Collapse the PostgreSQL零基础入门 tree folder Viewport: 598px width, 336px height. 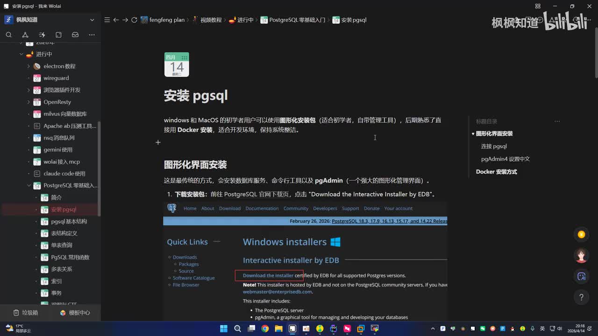point(28,185)
